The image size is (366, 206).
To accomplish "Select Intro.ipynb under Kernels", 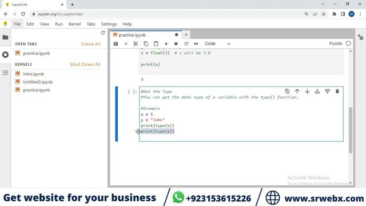I will tap(33, 74).
